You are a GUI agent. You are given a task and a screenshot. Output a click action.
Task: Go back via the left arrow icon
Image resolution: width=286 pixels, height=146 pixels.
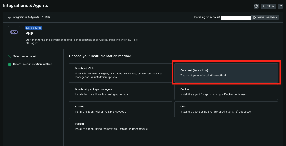(x=10, y=17)
